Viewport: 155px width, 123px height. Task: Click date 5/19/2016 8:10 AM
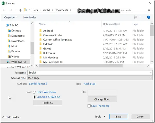(114, 49)
